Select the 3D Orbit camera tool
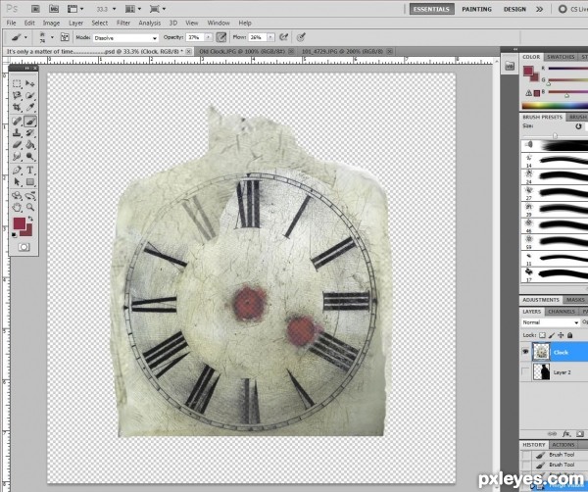588x492 pixels. 30,196
